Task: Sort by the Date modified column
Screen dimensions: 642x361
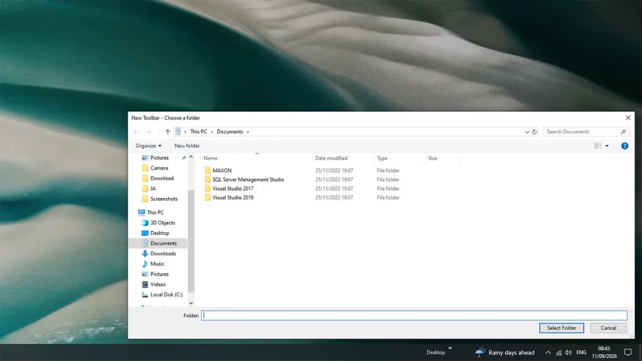Action: point(331,158)
